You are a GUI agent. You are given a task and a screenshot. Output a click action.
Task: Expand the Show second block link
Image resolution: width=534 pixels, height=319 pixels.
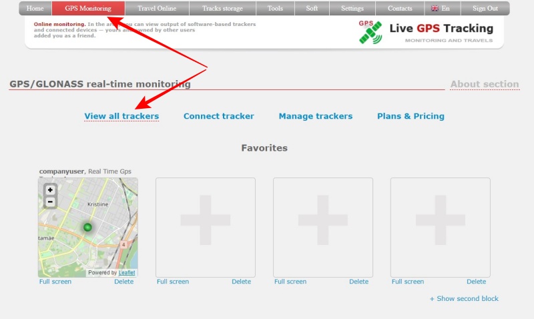[464, 298]
